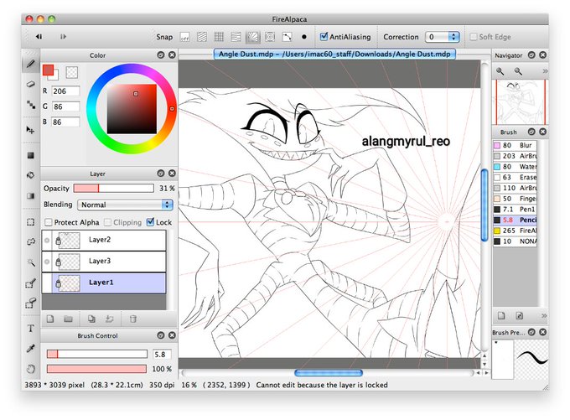Select the Brush tool in left toolbar
Screen dimensions: 570x420
tap(30, 65)
